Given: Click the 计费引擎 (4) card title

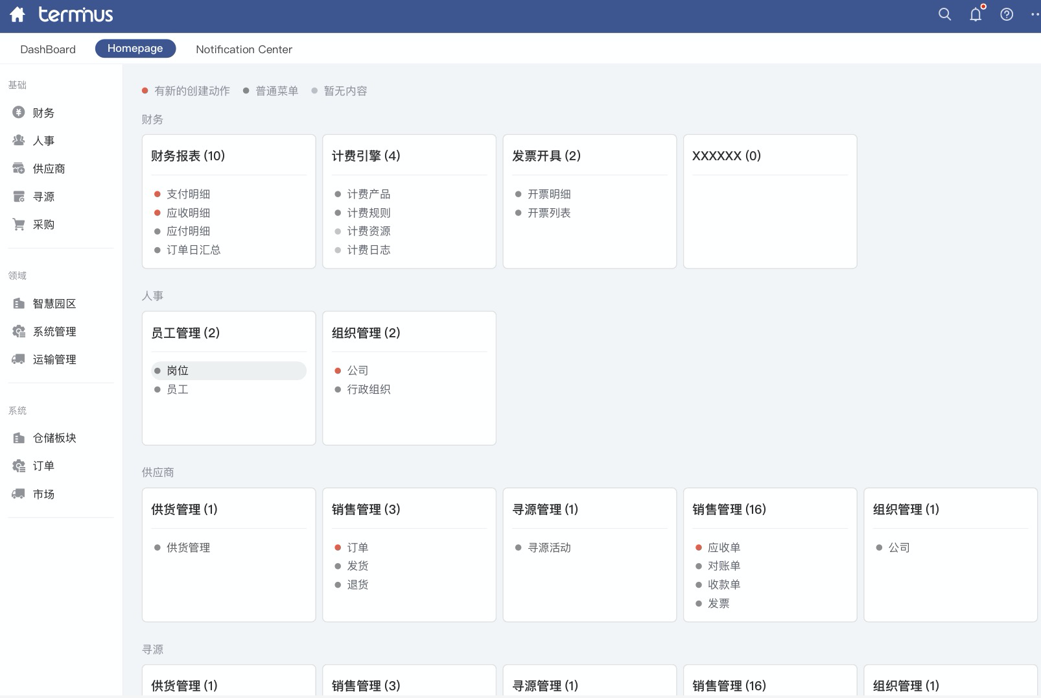Looking at the screenshot, I should pyautogui.click(x=366, y=156).
